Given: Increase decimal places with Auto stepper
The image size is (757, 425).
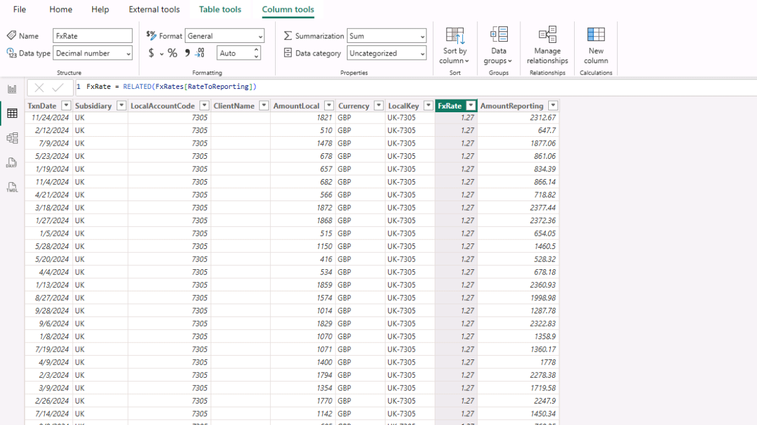Looking at the screenshot, I should tap(256, 50).
